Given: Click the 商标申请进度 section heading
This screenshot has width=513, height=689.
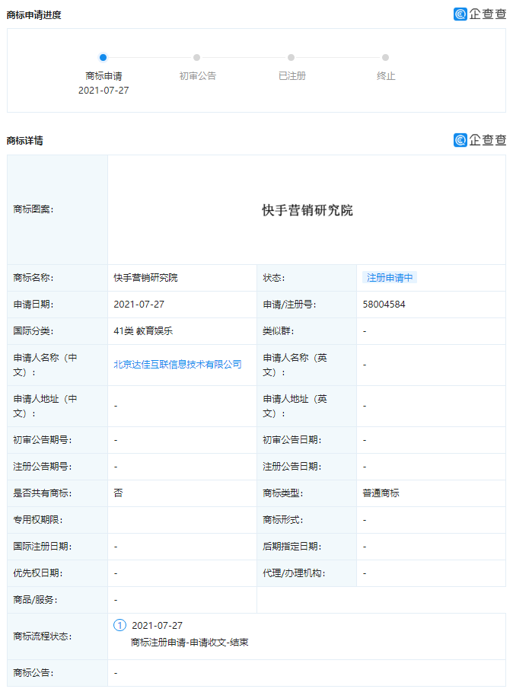Looking at the screenshot, I should pos(33,15).
